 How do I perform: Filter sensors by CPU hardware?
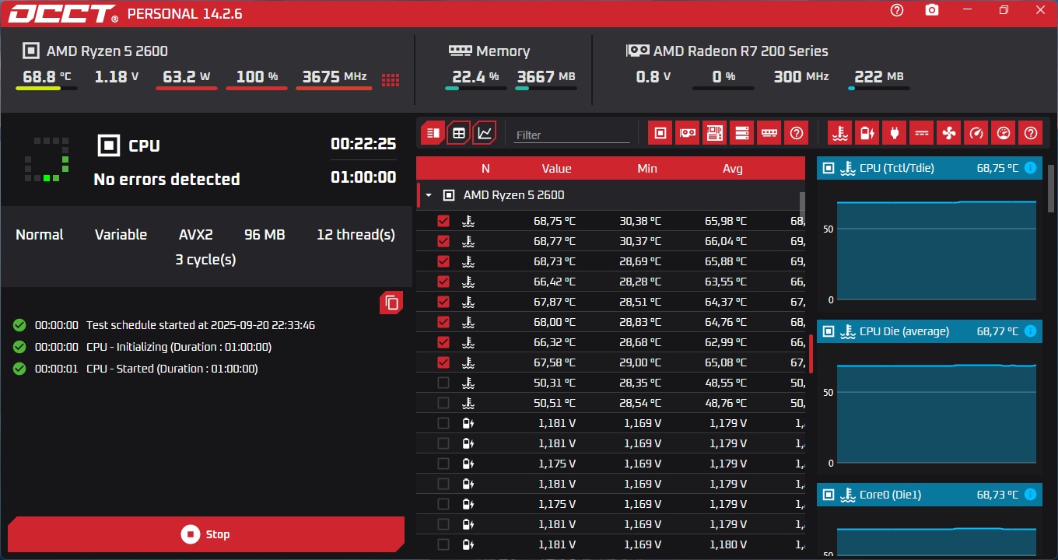pos(660,133)
